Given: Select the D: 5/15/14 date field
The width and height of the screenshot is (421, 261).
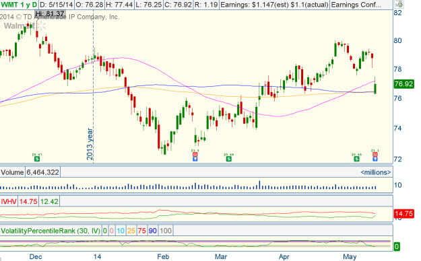Looking at the screenshot, I should (56, 5).
